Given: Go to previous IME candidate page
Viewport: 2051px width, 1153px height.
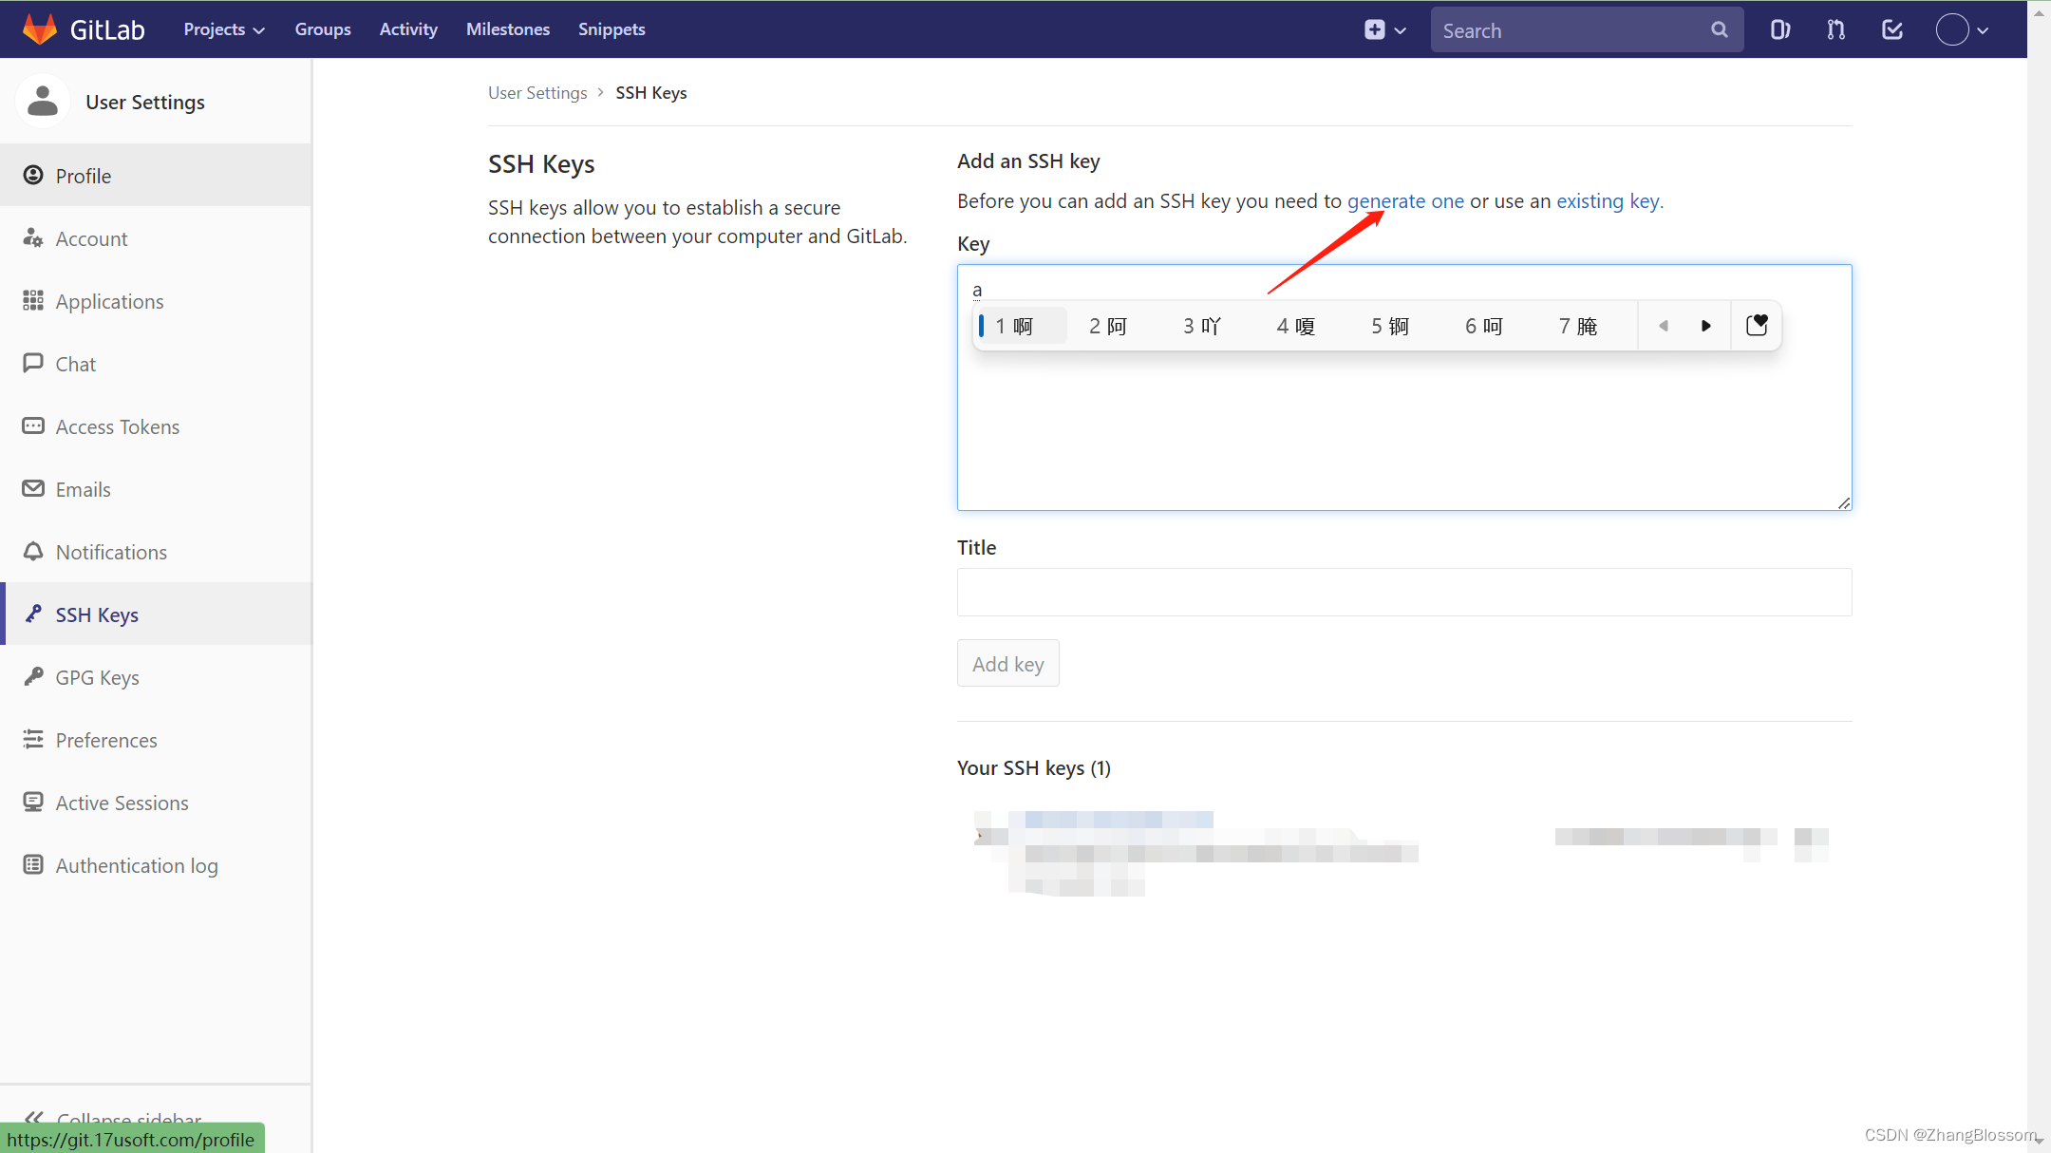Looking at the screenshot, I should click(1664, 326).
